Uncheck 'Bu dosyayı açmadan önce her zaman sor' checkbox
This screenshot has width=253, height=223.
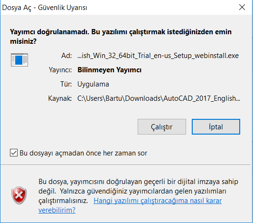(14, 153)
